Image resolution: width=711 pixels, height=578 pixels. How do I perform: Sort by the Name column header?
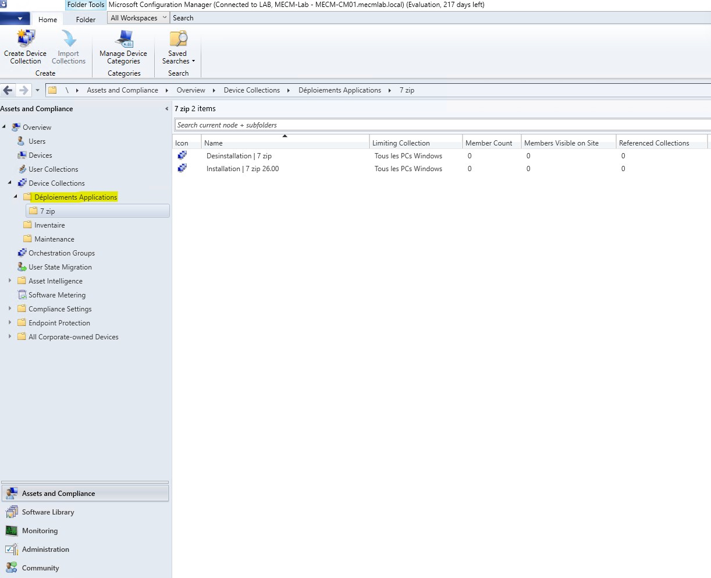coord(285,143)
